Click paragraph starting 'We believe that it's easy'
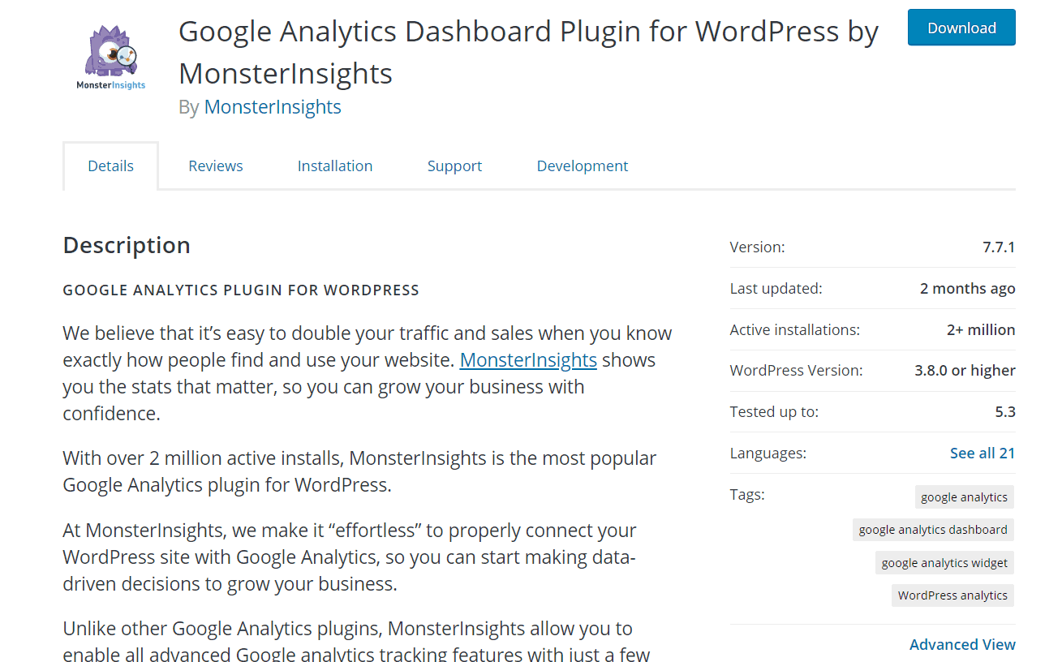This screenshot has width=1062, height=662. [368, 373]
